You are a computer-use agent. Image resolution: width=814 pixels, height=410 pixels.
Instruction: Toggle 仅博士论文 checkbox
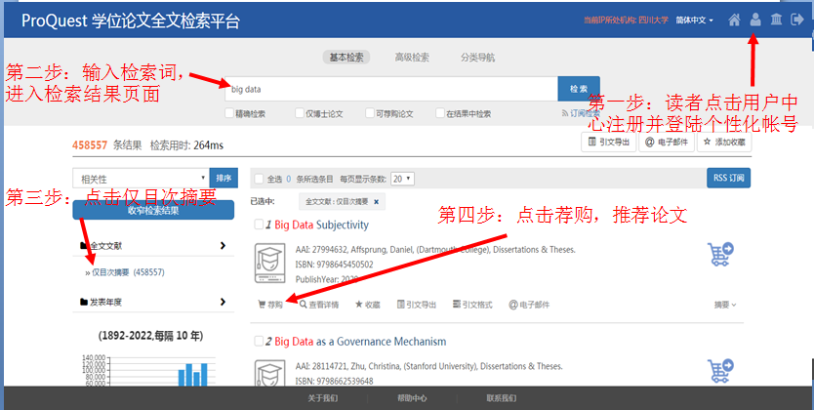click(x=300, y=112)
